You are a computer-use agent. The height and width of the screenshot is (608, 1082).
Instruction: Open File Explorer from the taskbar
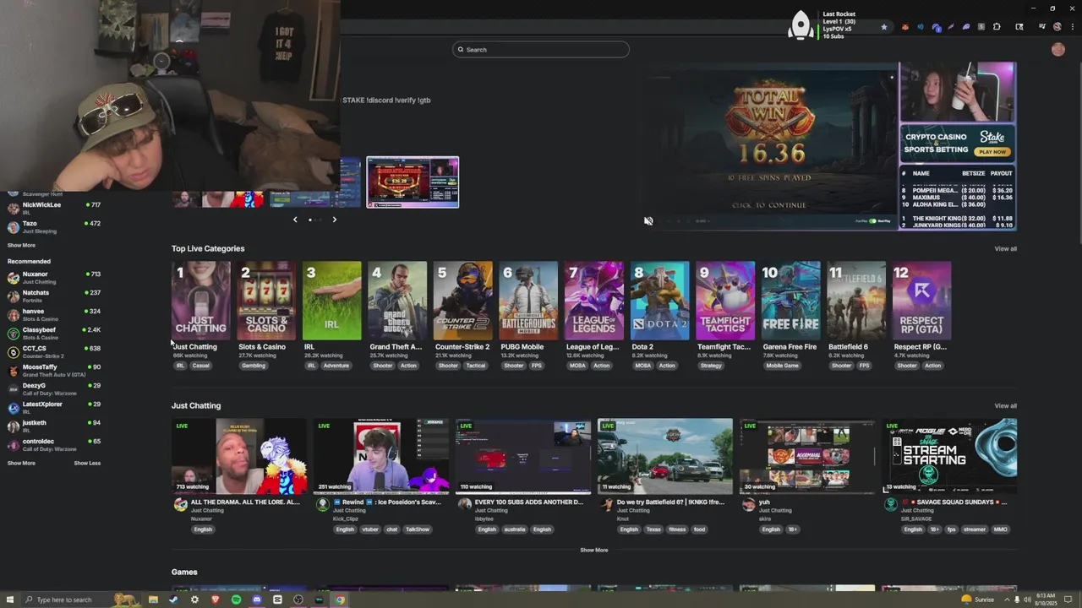pyautogui.click(x=153, y=600)
